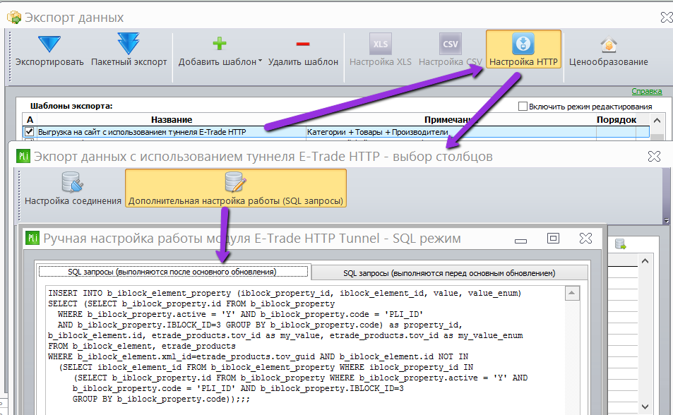Viewport: 673px width, 415px height.
Task: Open the Добавить шаблон dropdown arrow
Action: pos(260,61)
